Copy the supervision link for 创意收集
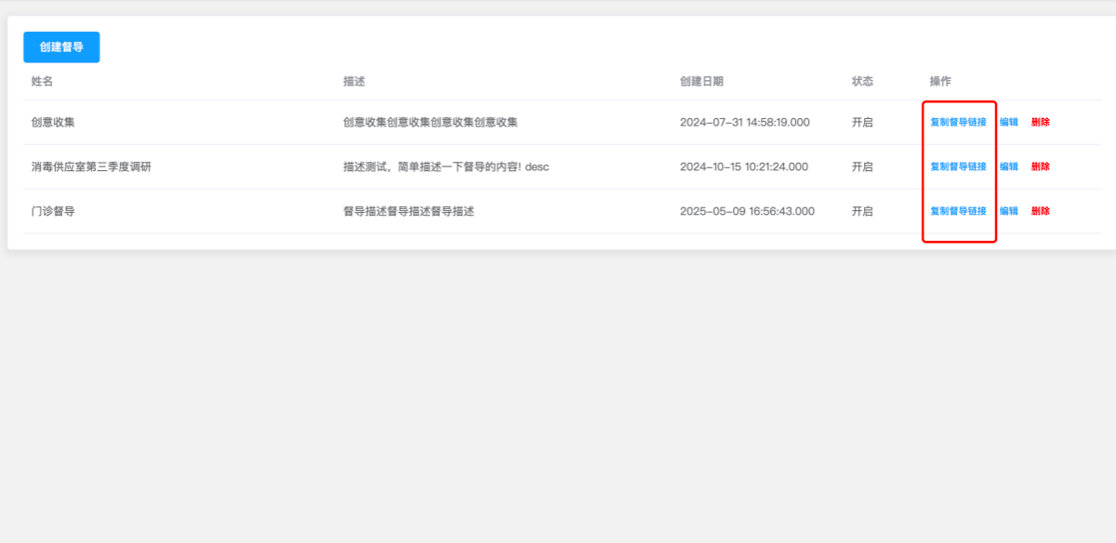 pyautogui.click(x=959, y=122)
